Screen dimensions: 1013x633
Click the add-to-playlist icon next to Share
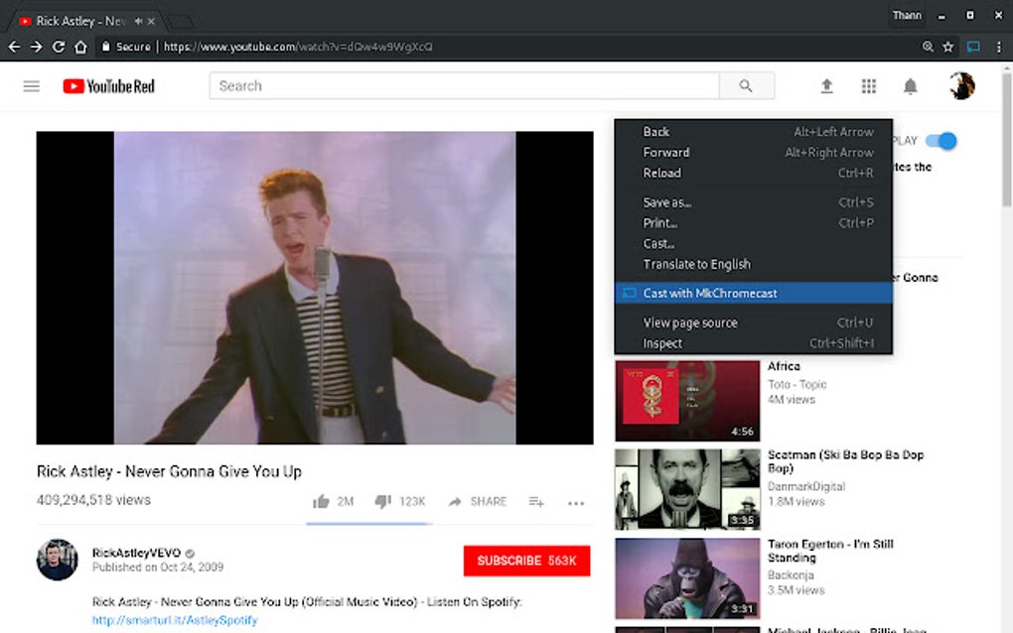(535, 502)
